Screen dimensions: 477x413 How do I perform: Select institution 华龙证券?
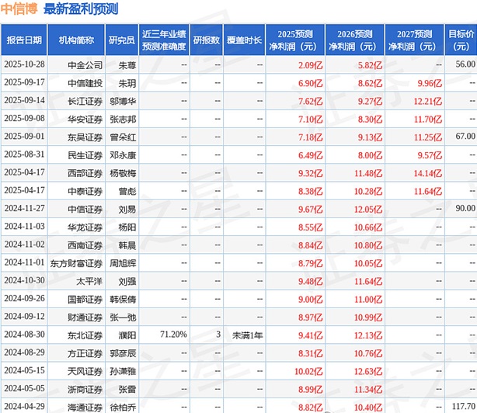point(85,227)
